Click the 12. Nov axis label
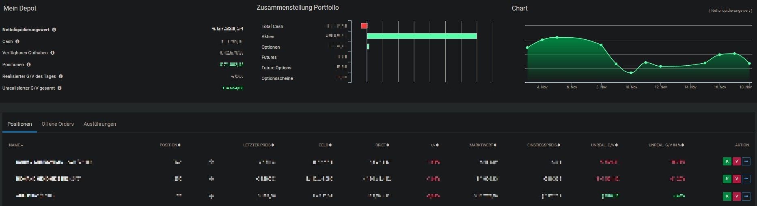Viewport: 757px width, 206px height. pos(660,87)
